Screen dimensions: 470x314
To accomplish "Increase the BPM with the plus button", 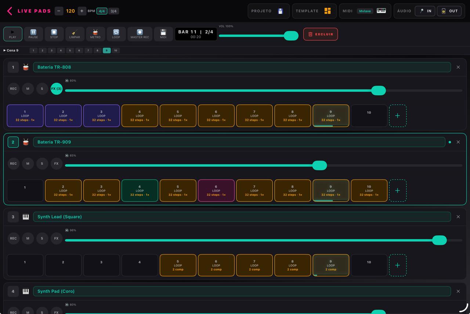I will click(x=82, y=11).
